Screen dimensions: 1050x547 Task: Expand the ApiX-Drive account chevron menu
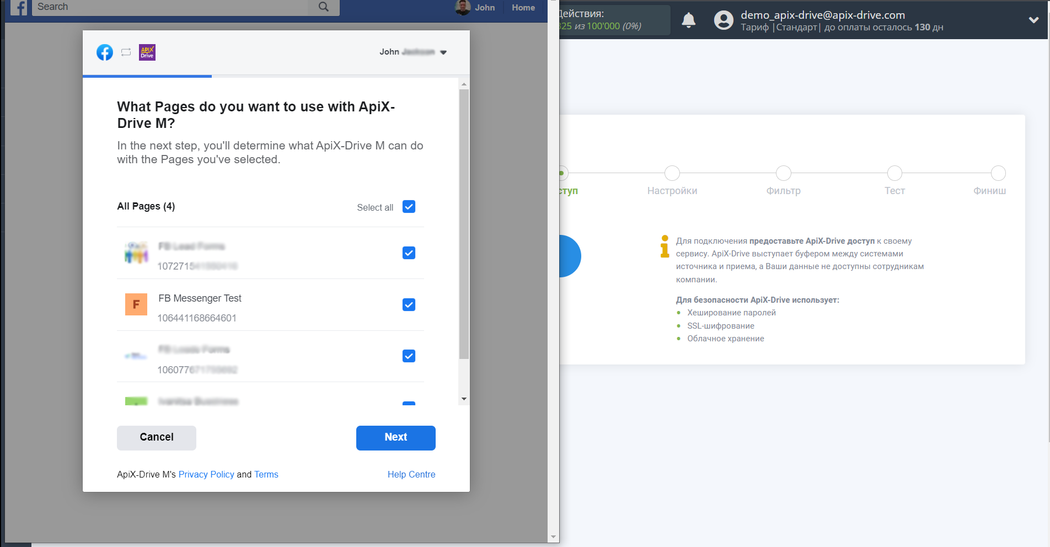pyautogui.click(x=1033, y=20)
